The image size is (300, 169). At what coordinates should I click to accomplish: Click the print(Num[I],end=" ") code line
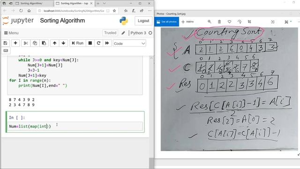coord(43,85)
